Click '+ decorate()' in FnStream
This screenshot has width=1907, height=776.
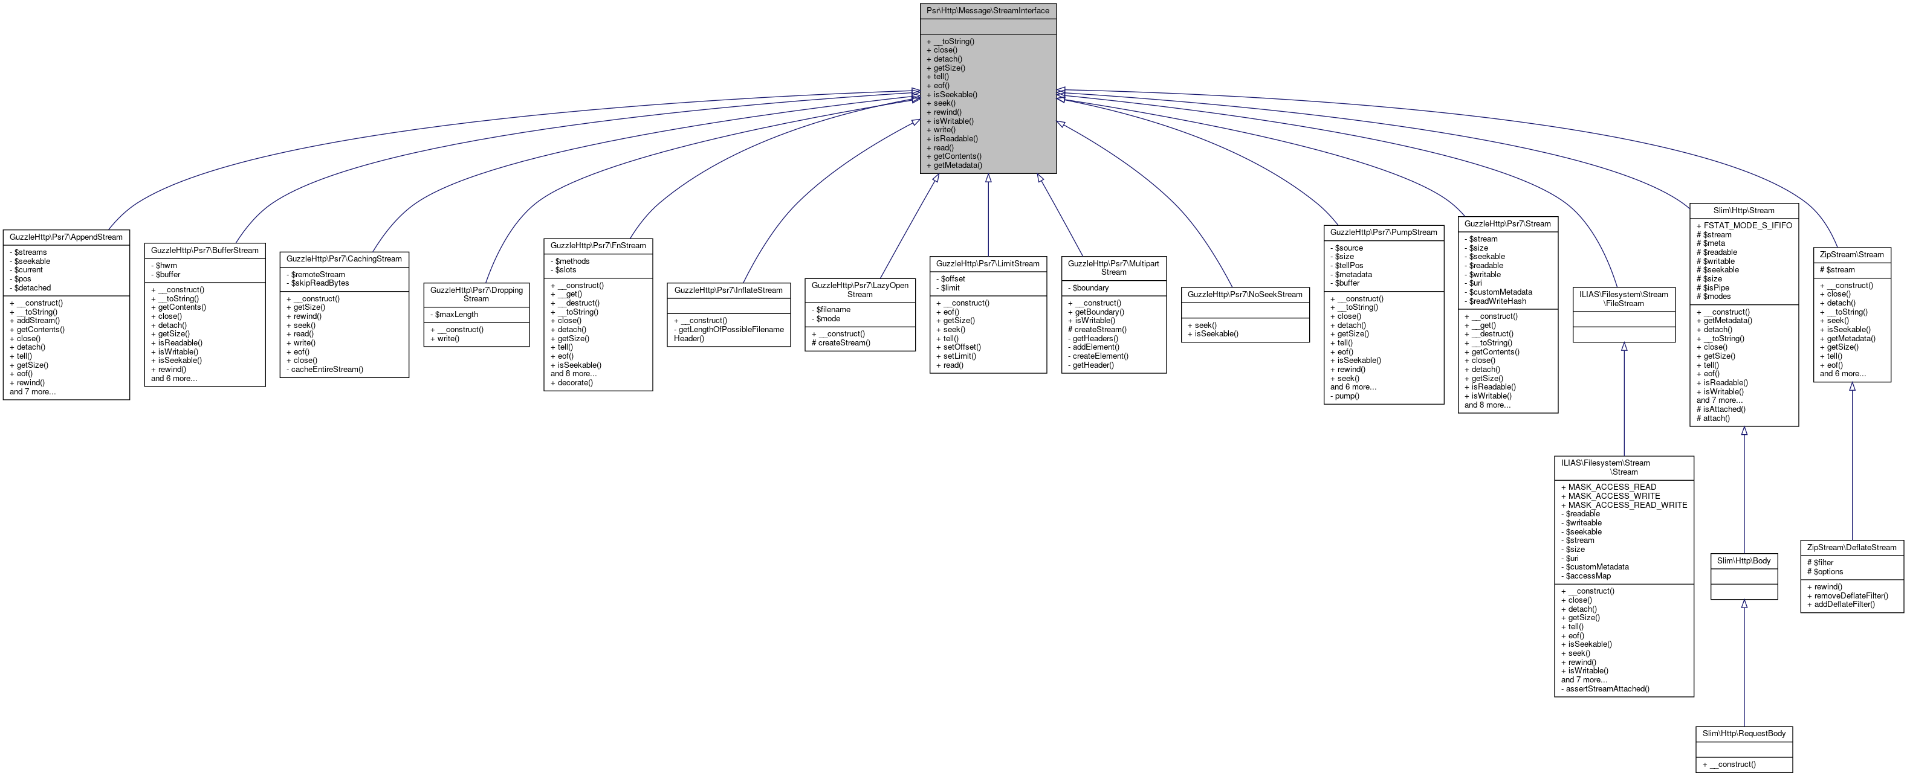(572, 382)
